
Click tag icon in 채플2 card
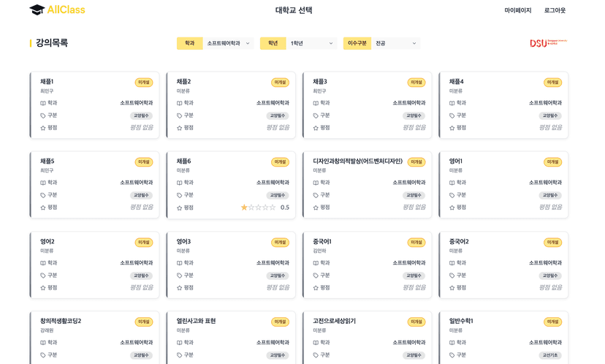(x=180, y=115)
